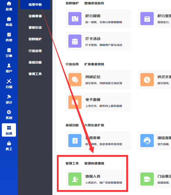The height and width of the screenshot is (195, 171).
Task: Click the 供求关系 exchange icon
Action: click(147, 80)
